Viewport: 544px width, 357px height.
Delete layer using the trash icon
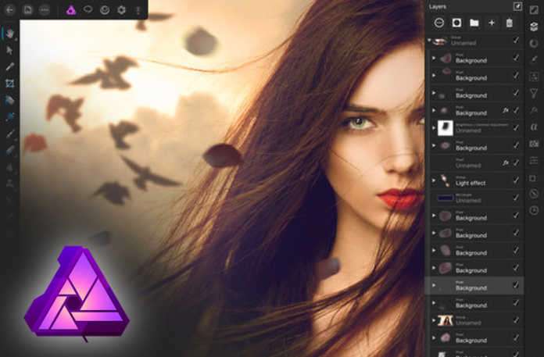[510, 23]
